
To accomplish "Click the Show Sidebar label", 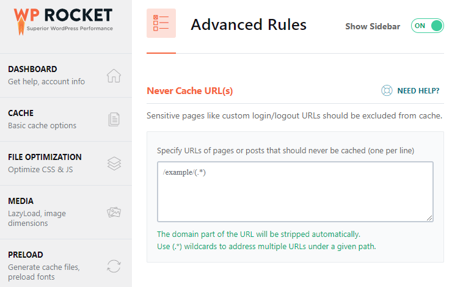I will point(373,26).
